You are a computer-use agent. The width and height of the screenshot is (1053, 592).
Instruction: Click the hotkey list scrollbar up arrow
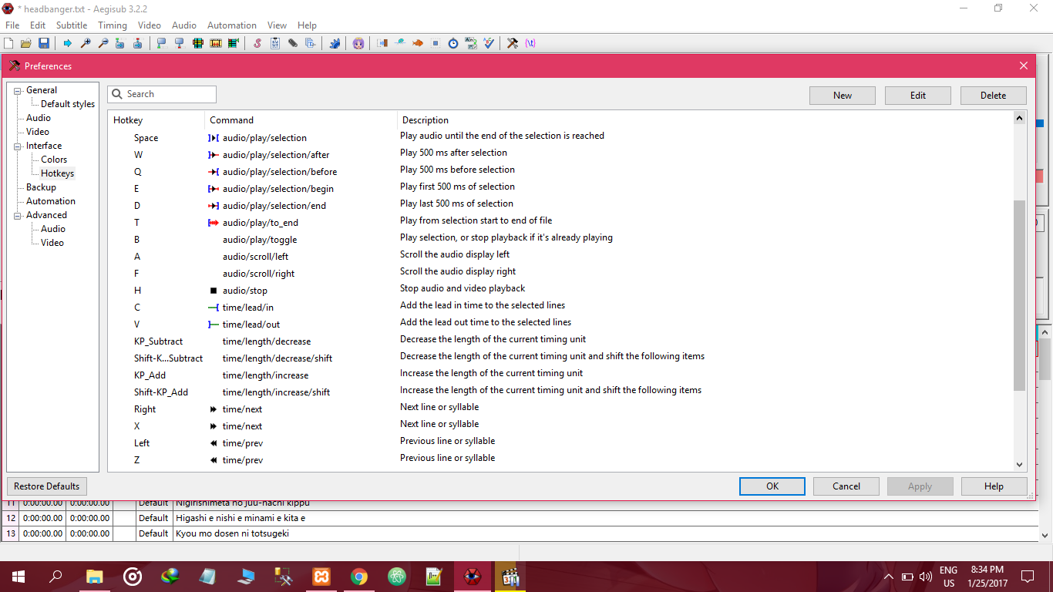(1020, 119)
